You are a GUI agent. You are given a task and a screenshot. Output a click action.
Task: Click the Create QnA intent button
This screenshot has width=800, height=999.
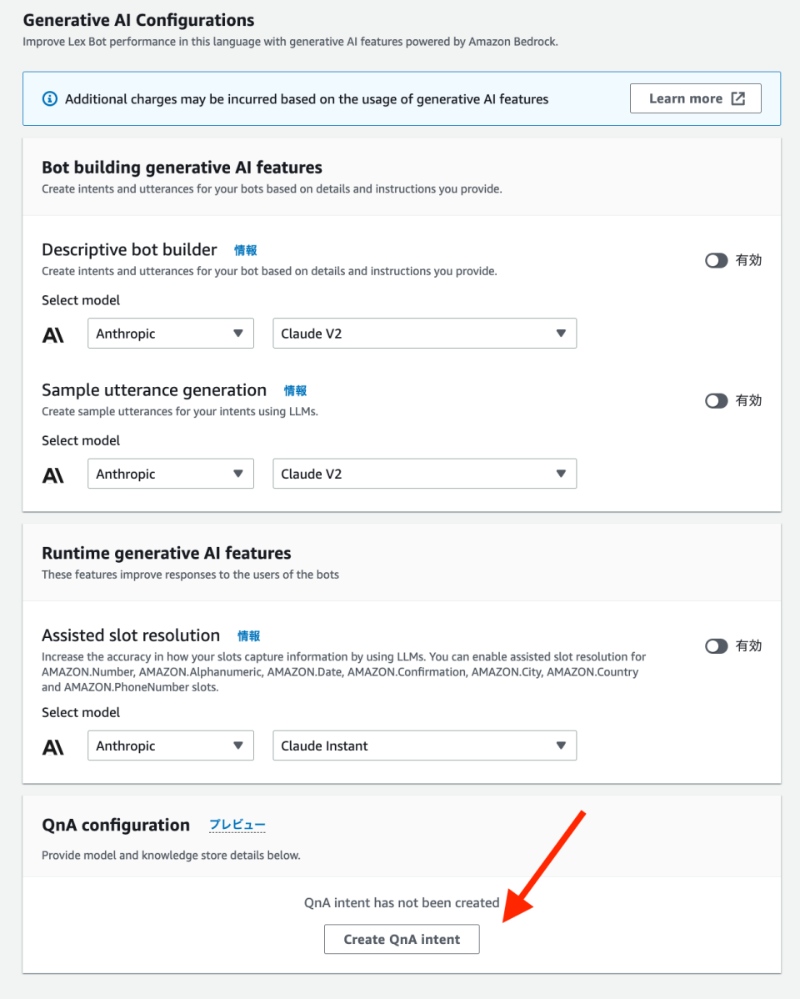pos(402,939)
